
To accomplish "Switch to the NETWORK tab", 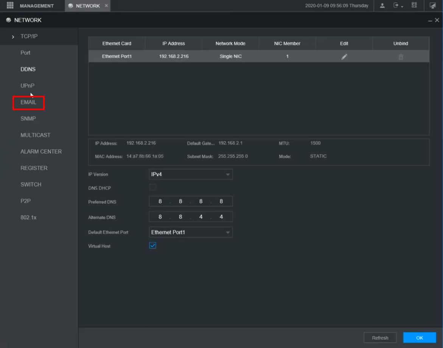I will (88, 6).
